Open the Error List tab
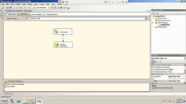This screenshot has height=104, width=186. [8, 94]
